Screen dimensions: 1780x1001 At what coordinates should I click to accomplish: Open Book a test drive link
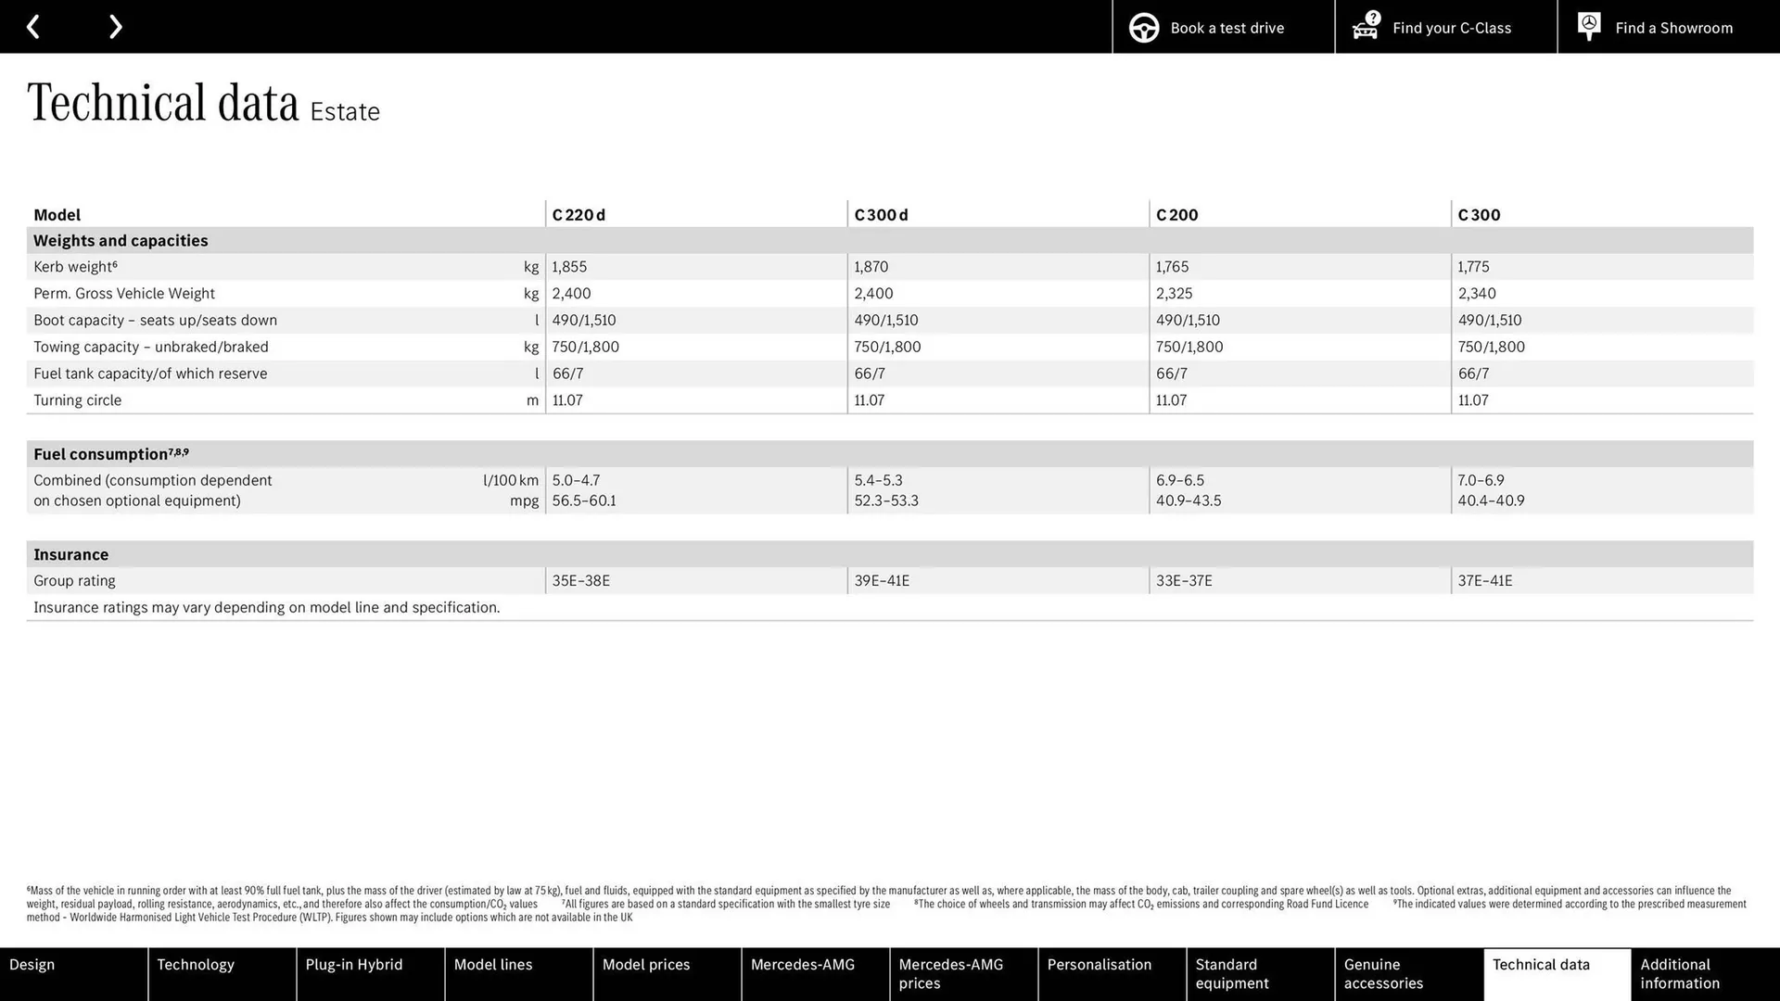(x=1227, y=28)
